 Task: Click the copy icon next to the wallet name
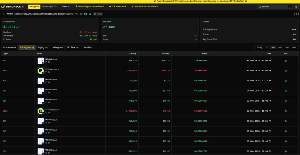pyautogui.click(x=76, y=14)
